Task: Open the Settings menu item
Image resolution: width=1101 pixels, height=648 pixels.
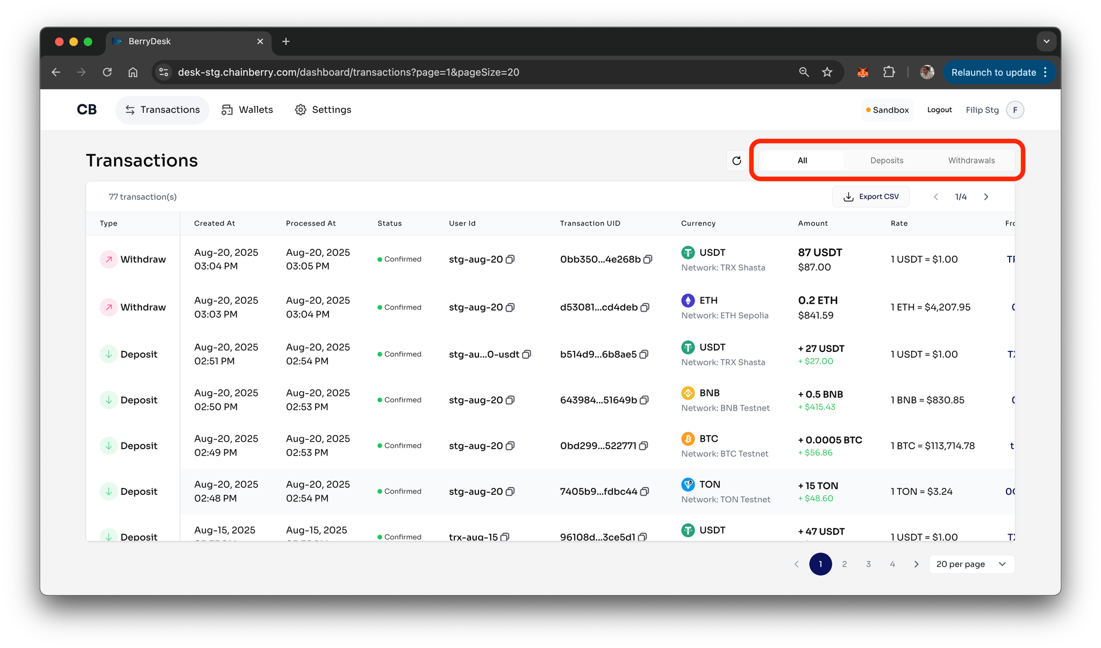Action: pyautogui.click(x=323, y=110)
